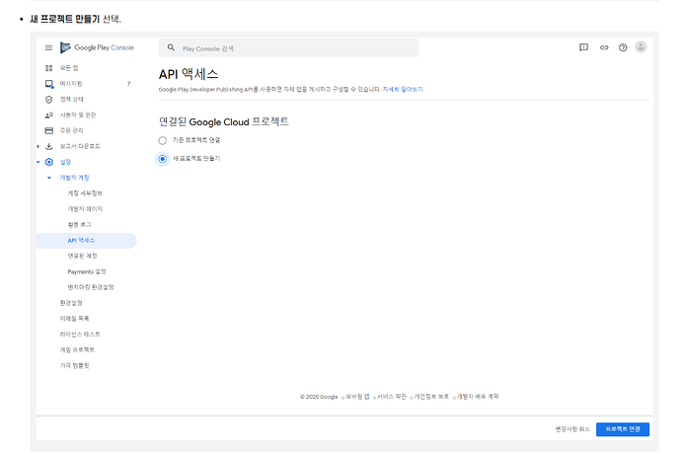
Task: Open 환경설정 in sidebar
Action: click(71, 303)
